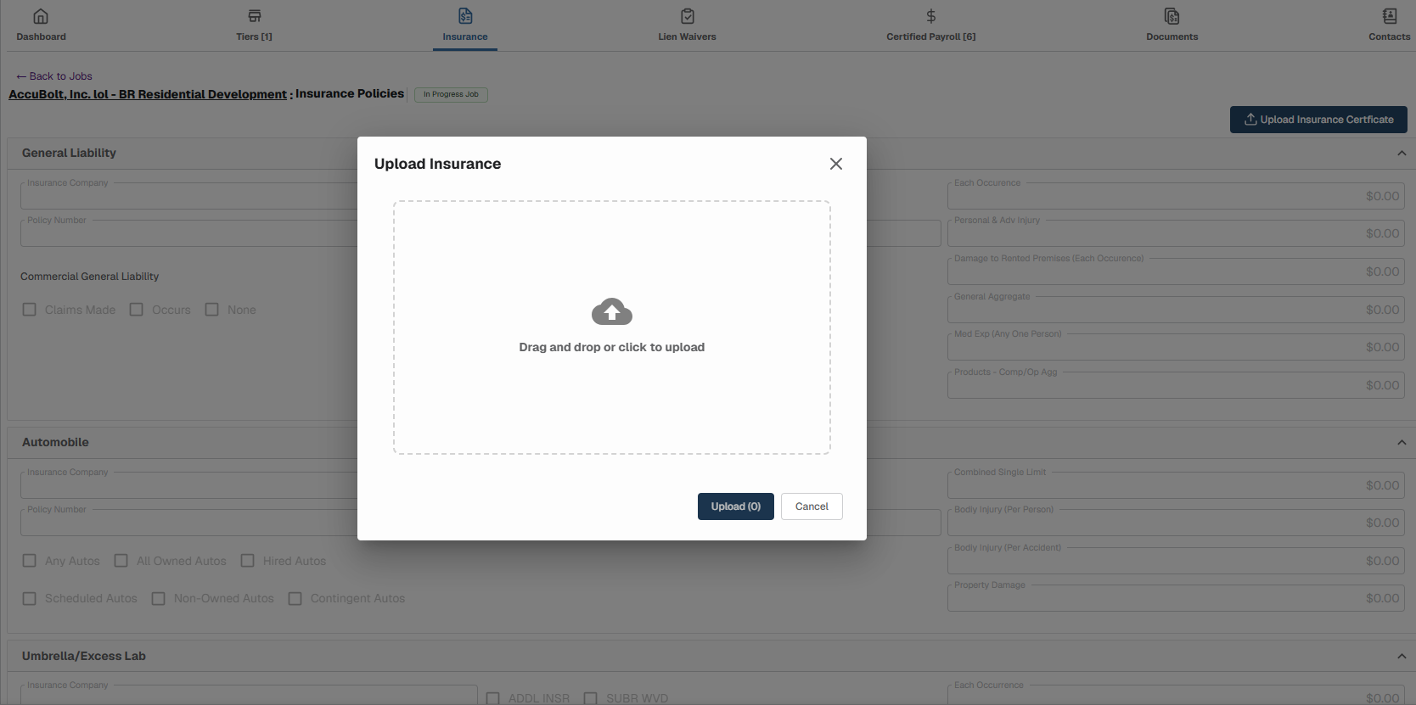Click Bodily Injury (Per Person) field
Viewport: 1416px width, 705px height.
coord(1176,523)
